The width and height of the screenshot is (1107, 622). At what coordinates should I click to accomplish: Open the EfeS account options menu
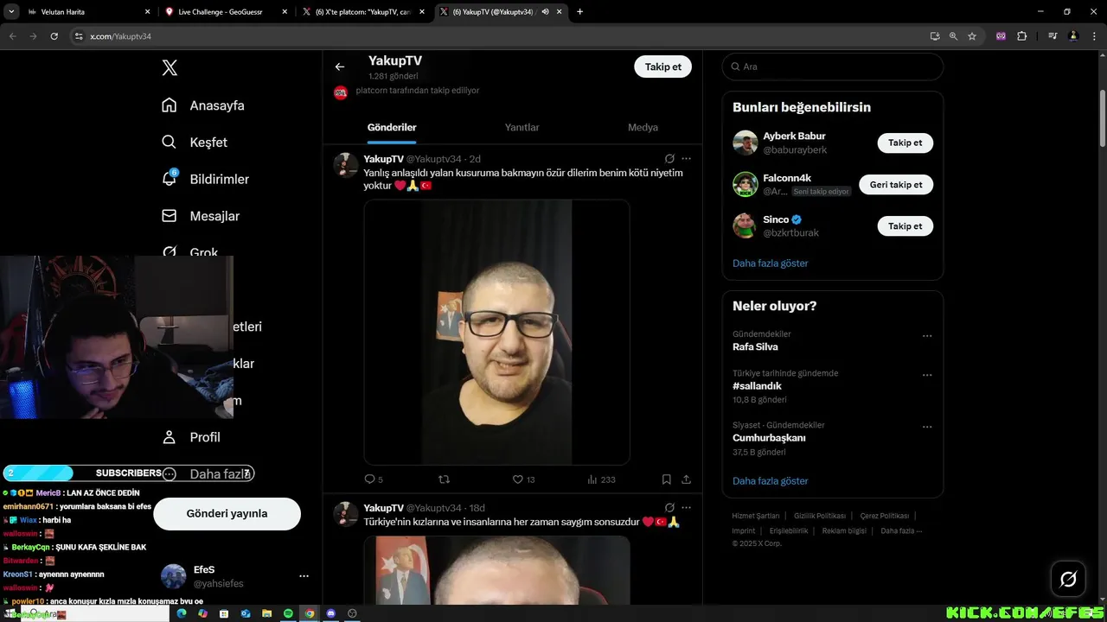coord(304,576)
